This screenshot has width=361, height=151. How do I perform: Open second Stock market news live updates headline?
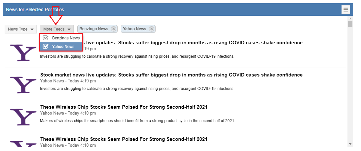[x=171, y=75]
